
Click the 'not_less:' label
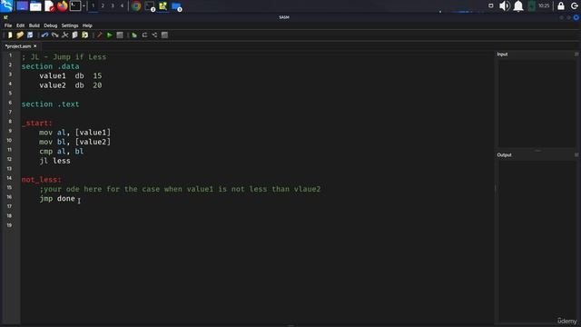[42, 180]
